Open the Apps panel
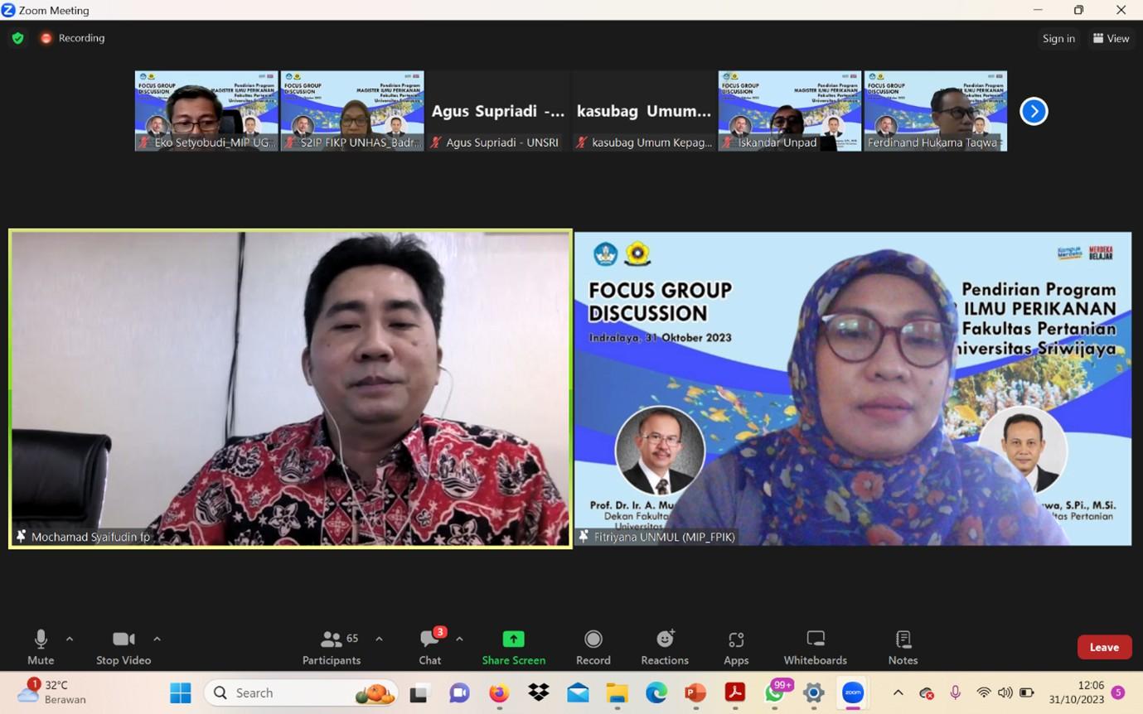 pyautogui.click(x=735, y=647)
